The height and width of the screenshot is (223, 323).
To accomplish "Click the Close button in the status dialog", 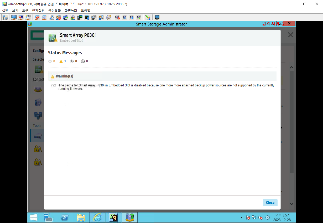I will (270, 203).
